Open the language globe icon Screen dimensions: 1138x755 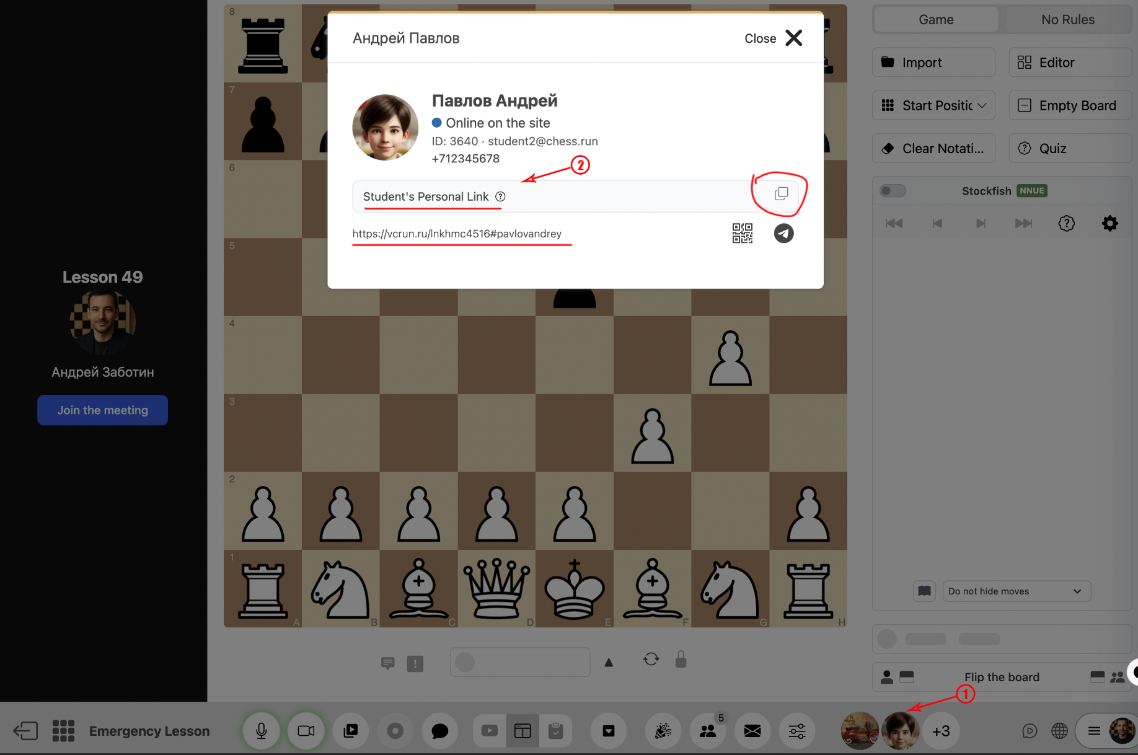click(x=1060, y=731)
